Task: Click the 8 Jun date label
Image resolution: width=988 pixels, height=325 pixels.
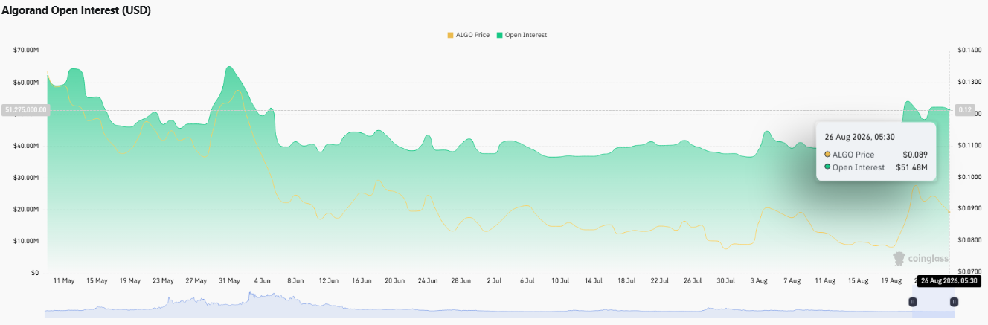Action: pyautogui.click(x=295, y=281)
